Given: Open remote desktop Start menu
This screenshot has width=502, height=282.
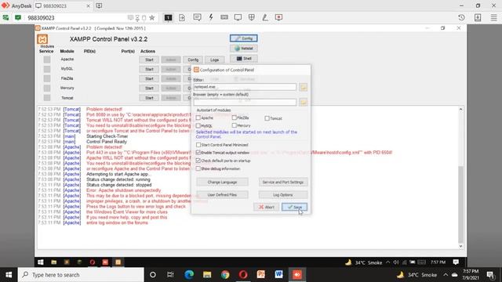Looking at the screenshot, I should pos(41,262).
